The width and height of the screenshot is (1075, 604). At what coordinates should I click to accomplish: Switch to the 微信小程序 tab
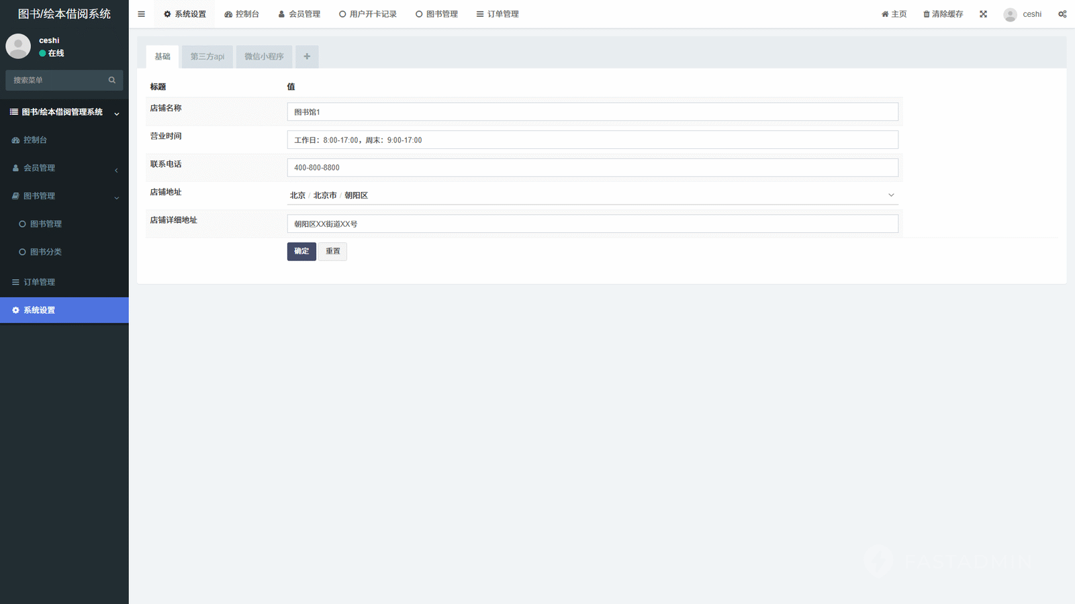pyautogui.click(x=264, y=56)
